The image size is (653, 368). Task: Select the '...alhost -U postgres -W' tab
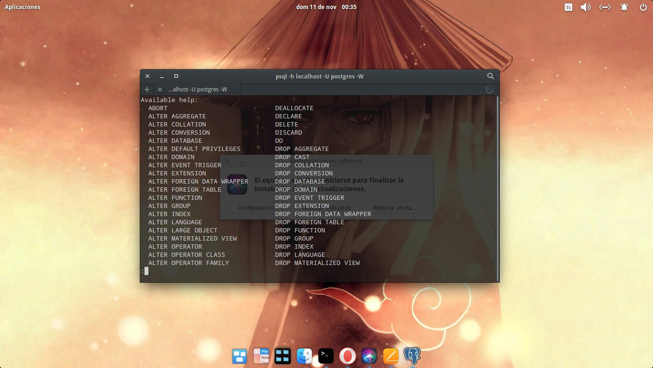(x=197, y=90)
